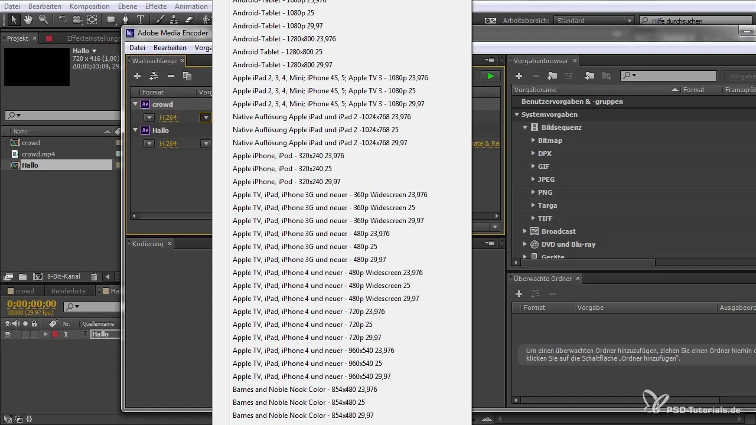This screenshot has height=425, width=756.
Task: Switch to the Renderliste tab
Action: [x=69, y=291]
